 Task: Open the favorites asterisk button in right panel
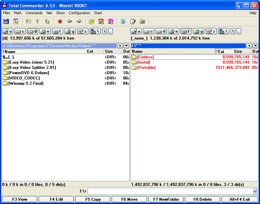249,46
